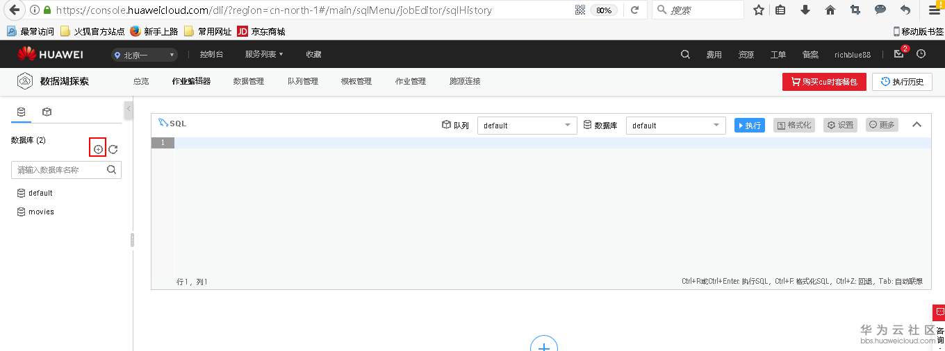The height and width of the screenshot is (351, 945).
Task: Open the 数据库 default database dropdown
Action: (676, 126)
